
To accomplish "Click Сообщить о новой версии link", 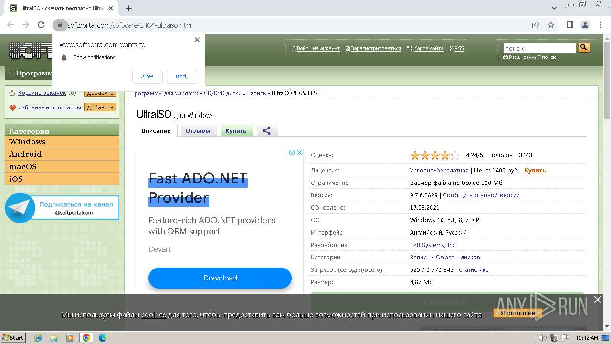I will 481,195.
